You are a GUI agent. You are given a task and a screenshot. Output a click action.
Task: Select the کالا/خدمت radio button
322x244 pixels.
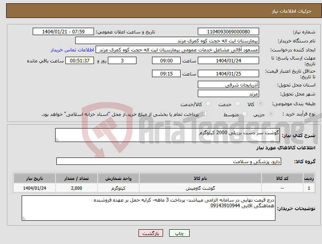click(x=208, y=104)
